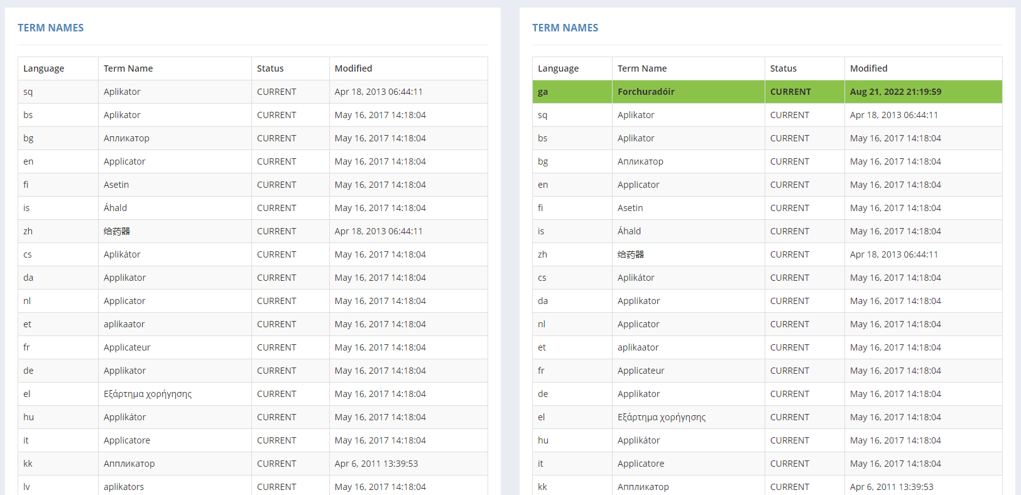Click Modified column header in right table
Viewport: 1021px width, 495px height.
pos(868,68)
